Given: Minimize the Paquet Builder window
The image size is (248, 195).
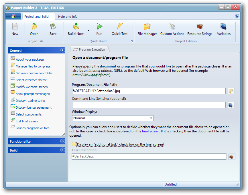Looking at the screenshot, I should (221, 7).
